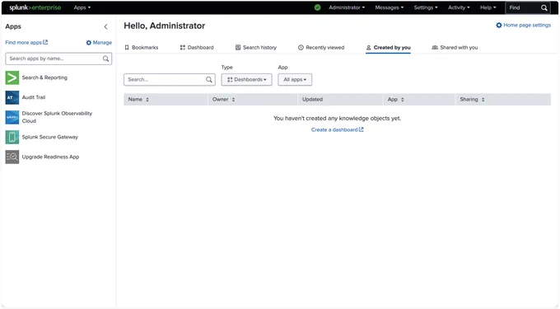Switch to the Recently viewed tab

pos(321,48)
